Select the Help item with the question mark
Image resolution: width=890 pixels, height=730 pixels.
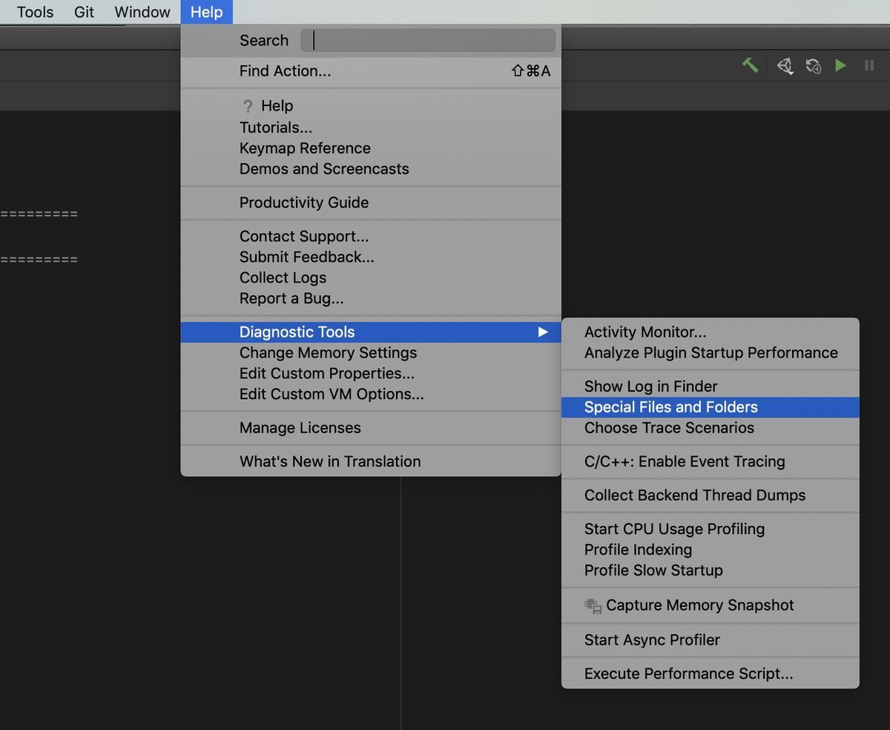click(371, 106)
